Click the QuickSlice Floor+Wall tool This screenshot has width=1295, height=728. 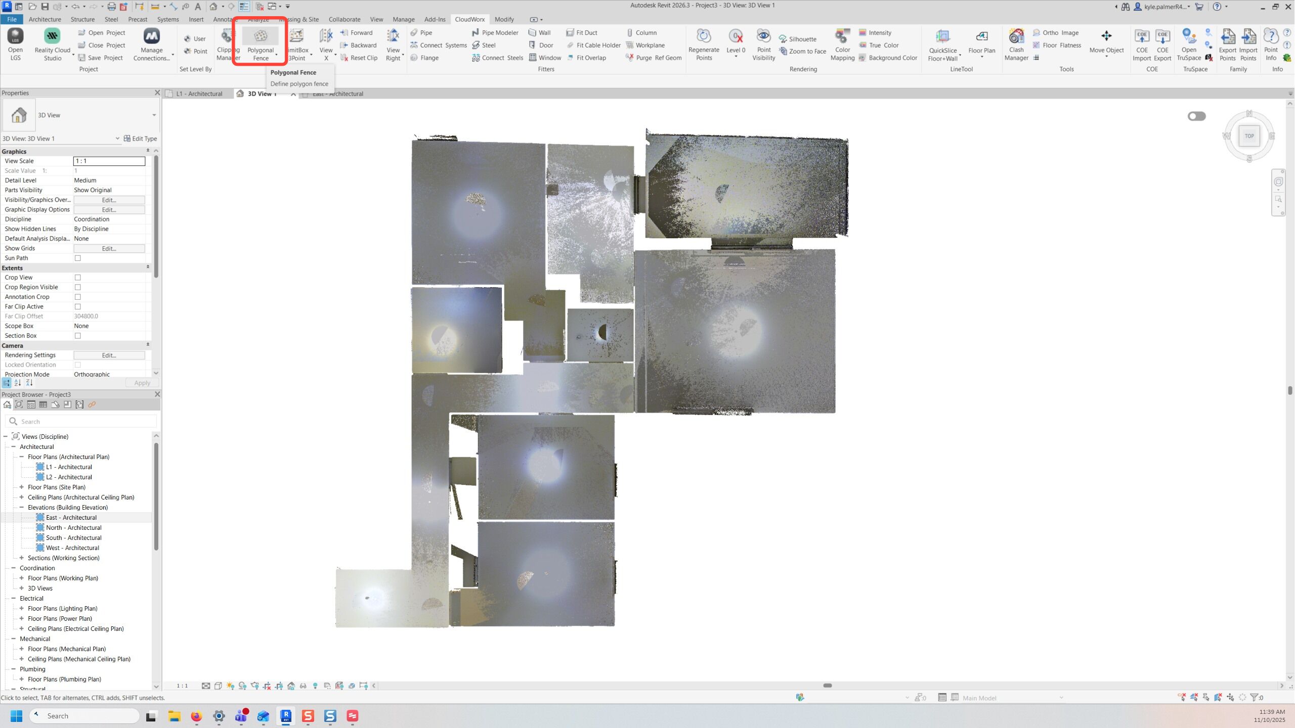[942, 37]
